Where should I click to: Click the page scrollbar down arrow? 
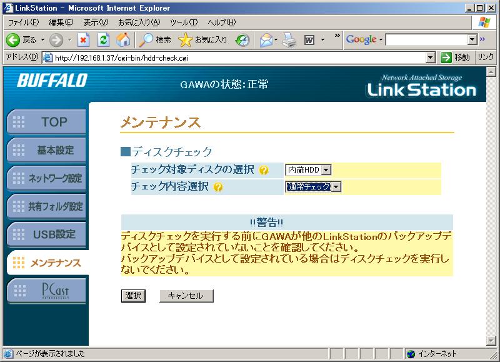tap(491, 341)
